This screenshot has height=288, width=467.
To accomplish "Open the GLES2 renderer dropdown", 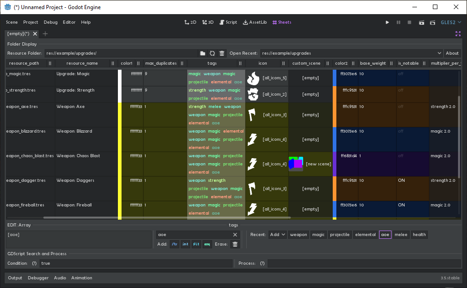I will [451, 22].
